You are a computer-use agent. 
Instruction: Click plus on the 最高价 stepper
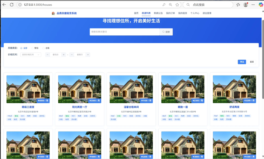tap(88, 55)
